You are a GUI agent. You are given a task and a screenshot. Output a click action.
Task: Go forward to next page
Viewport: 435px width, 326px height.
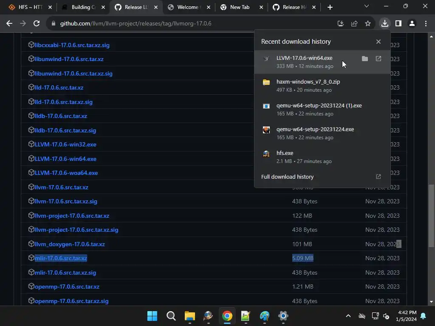coord(23,24)
